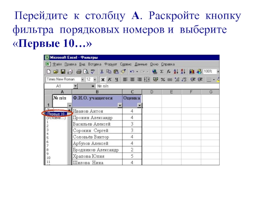Open the Вставка menu
This screenshot has width=264, height=198.
click(x=95, y=64)
